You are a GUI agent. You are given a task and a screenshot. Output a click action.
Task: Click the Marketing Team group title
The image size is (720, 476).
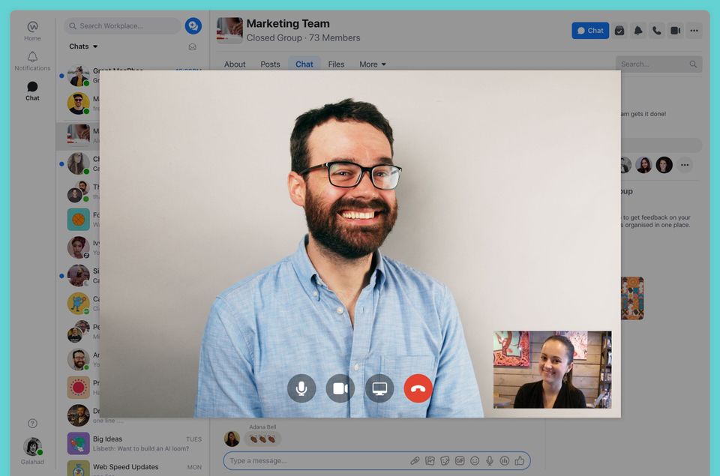(288, 23)
